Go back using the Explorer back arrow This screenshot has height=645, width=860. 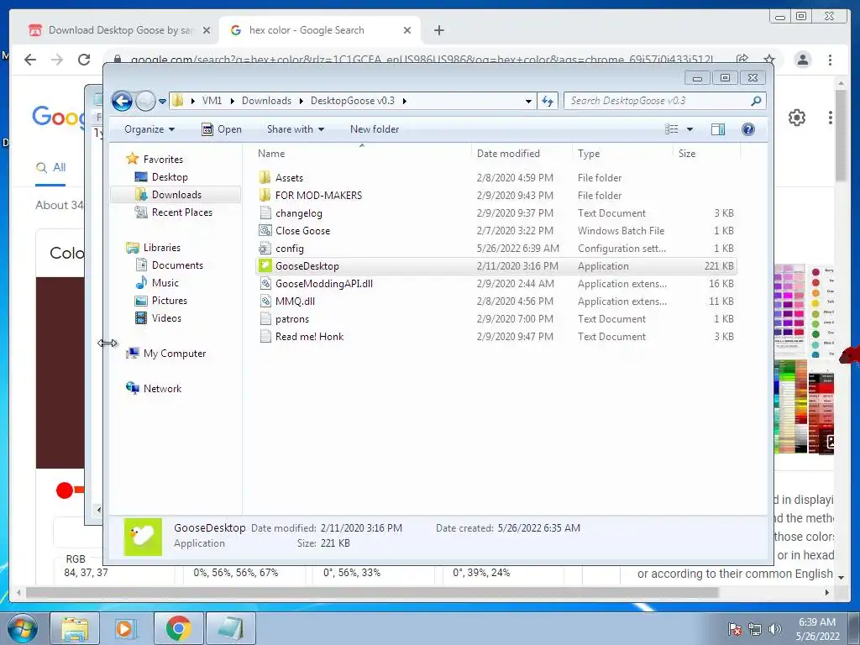[122, 101]
